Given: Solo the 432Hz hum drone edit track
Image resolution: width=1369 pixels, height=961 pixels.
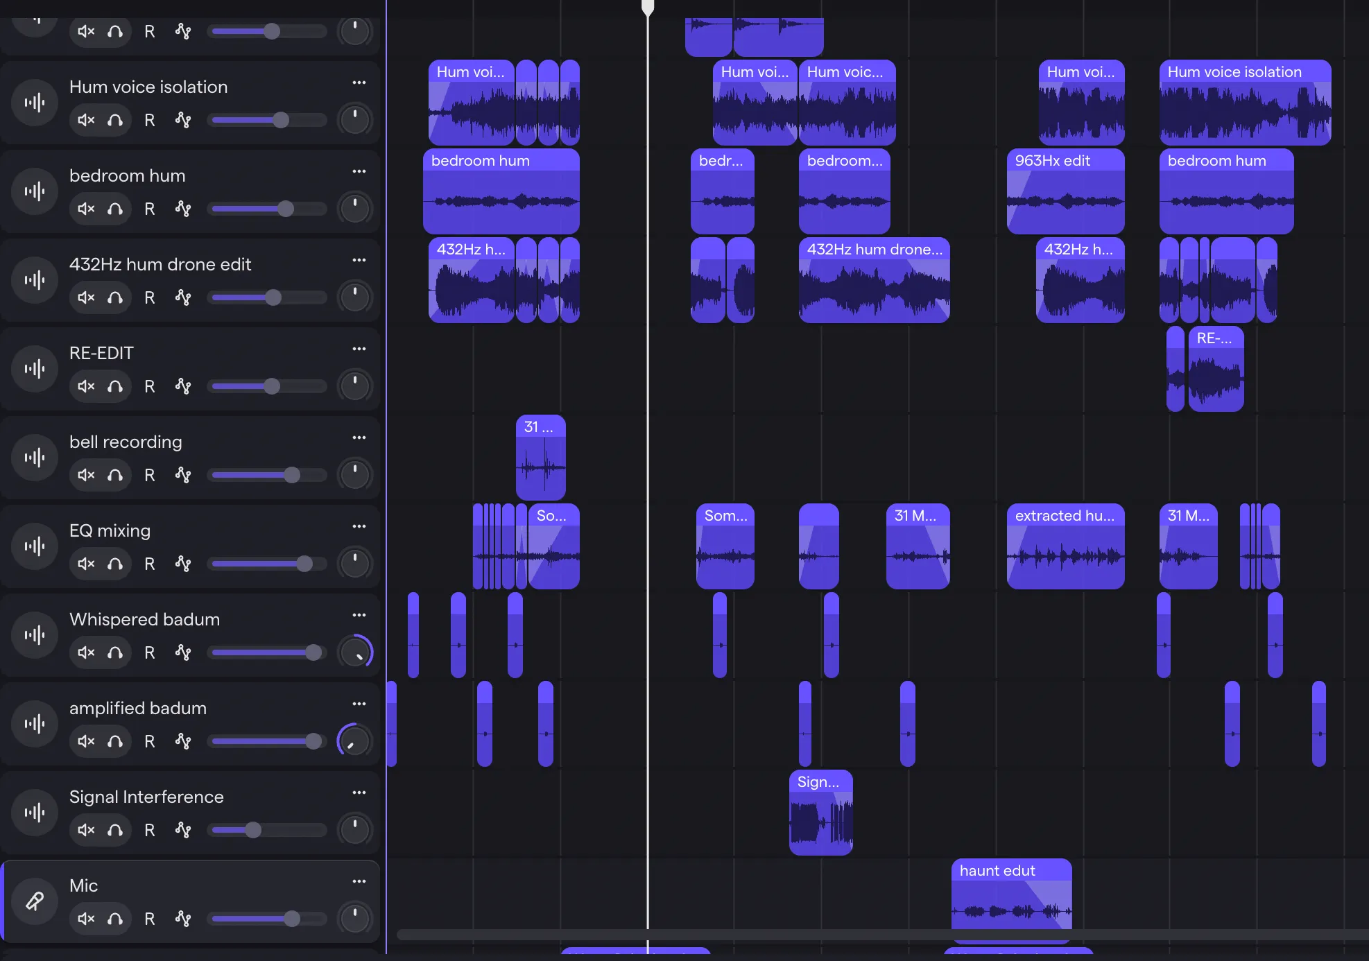Looking at the screenshot, I should point(115,297).
